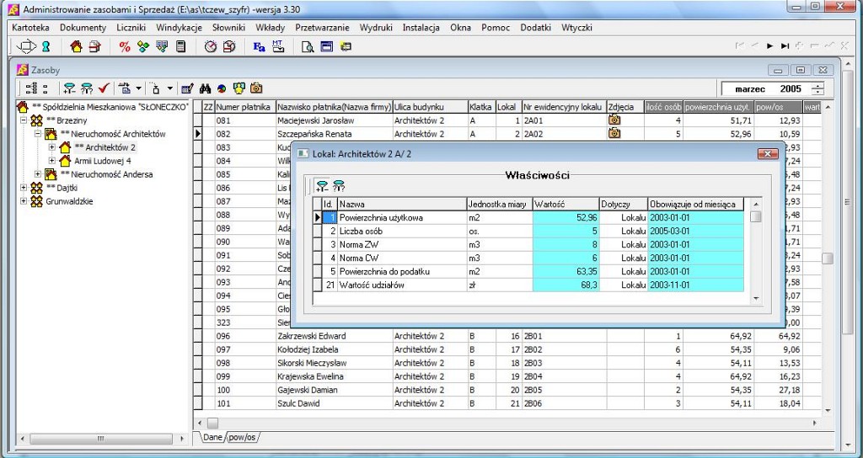Open the calculator icon in main toolbar
The height and width of the screenshot is (458, 863).
[x=180, y=47]
